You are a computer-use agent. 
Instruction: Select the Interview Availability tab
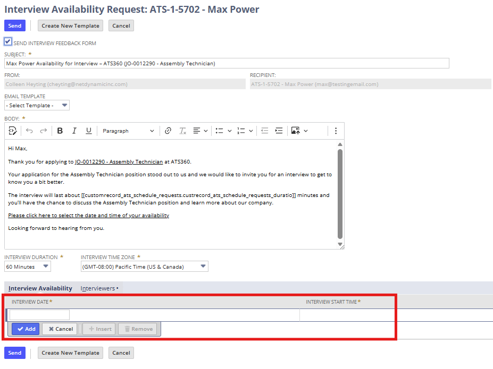pyautogui.click(x=40, y=288)
